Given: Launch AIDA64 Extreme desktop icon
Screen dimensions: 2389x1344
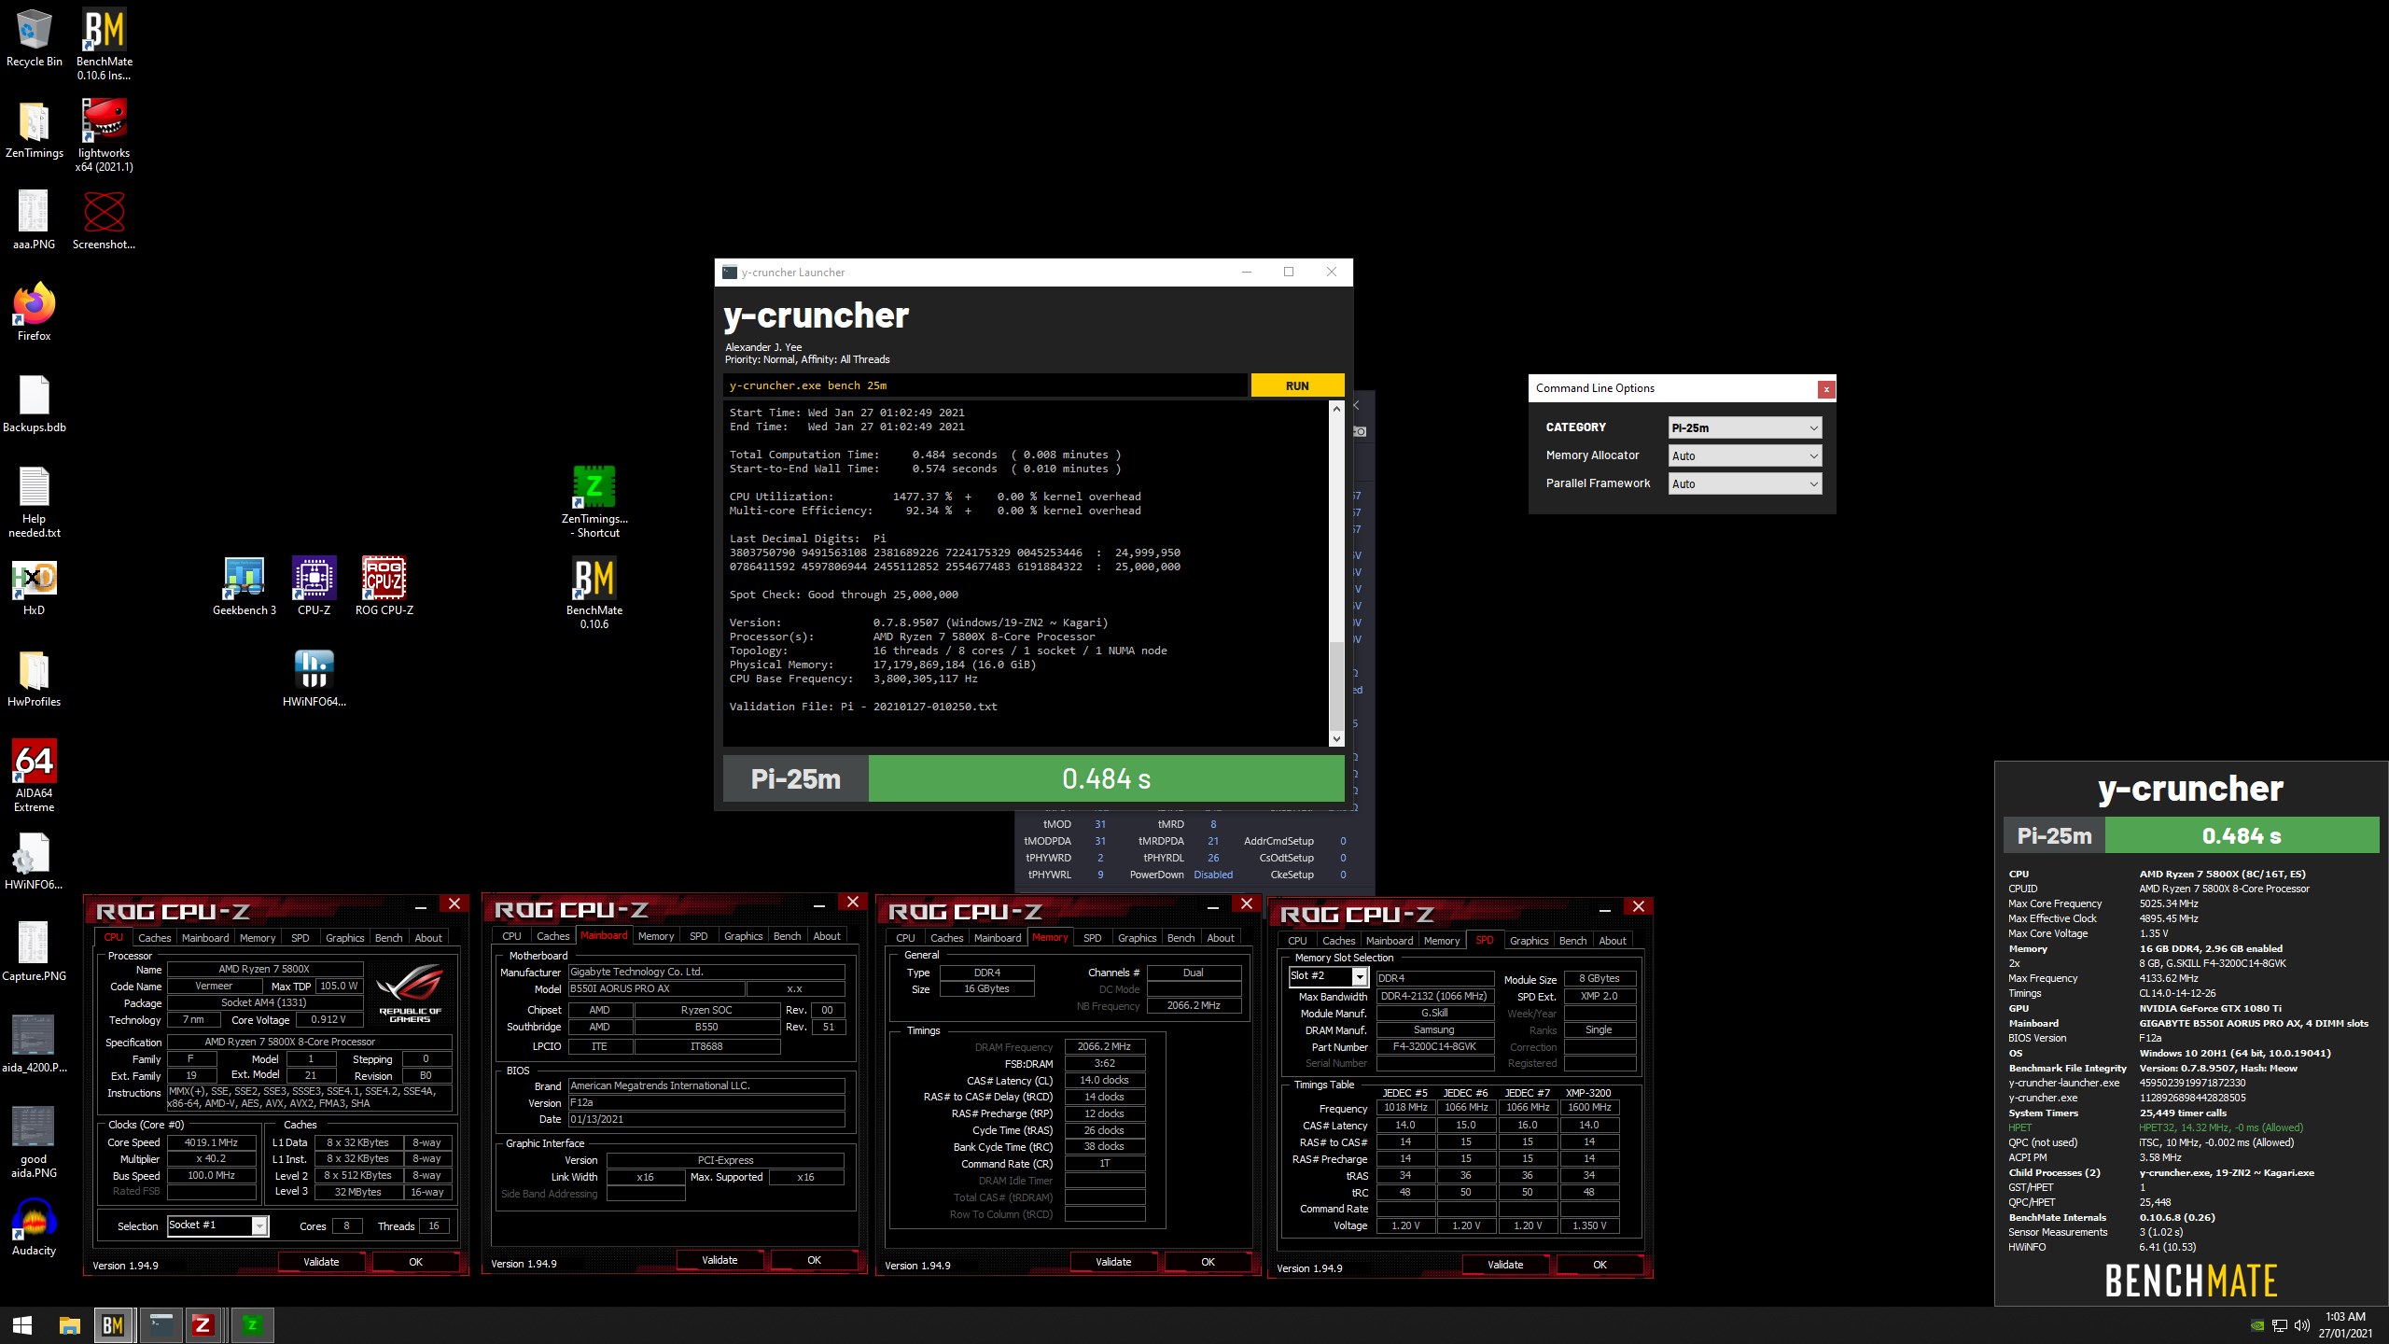Looking at the screenshot, I should click(x=34, y=777).
